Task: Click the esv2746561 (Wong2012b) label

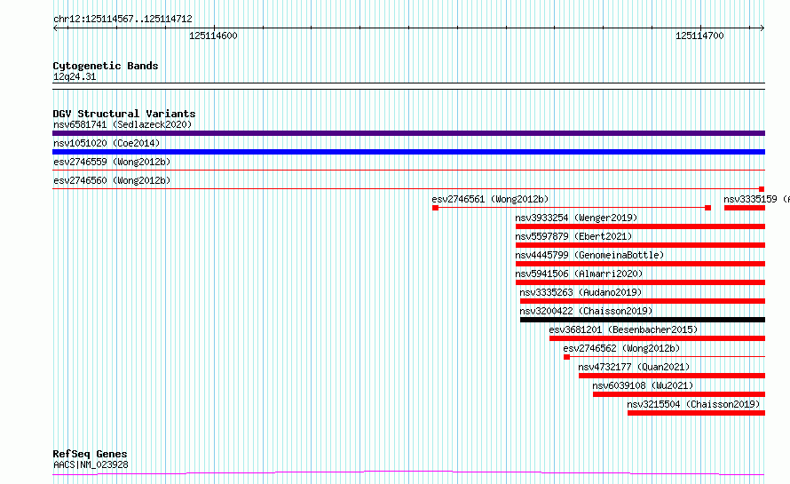Action: (x=490, y=199)
